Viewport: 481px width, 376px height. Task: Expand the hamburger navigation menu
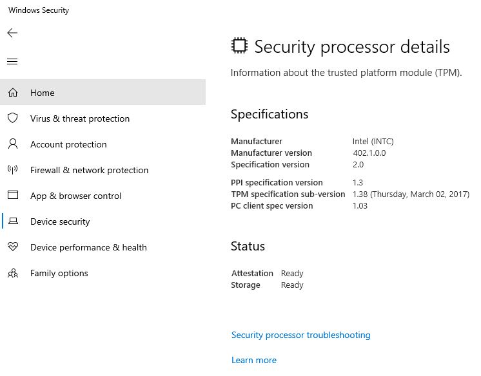(x=12, y=62)
